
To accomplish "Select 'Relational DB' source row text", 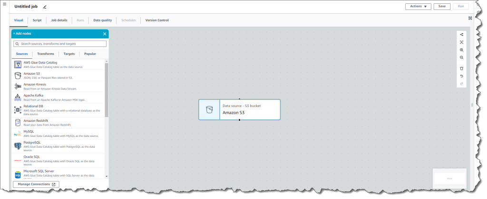I will coord(33,106).
